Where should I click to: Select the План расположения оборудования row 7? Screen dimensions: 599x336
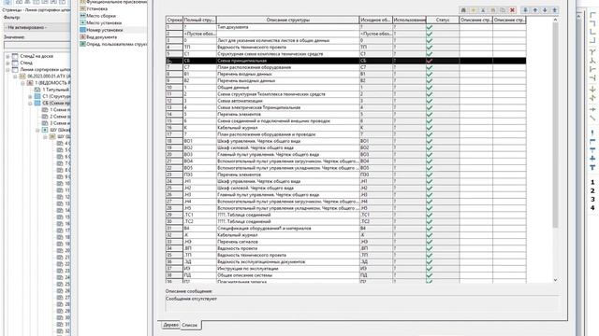point(345,67)
